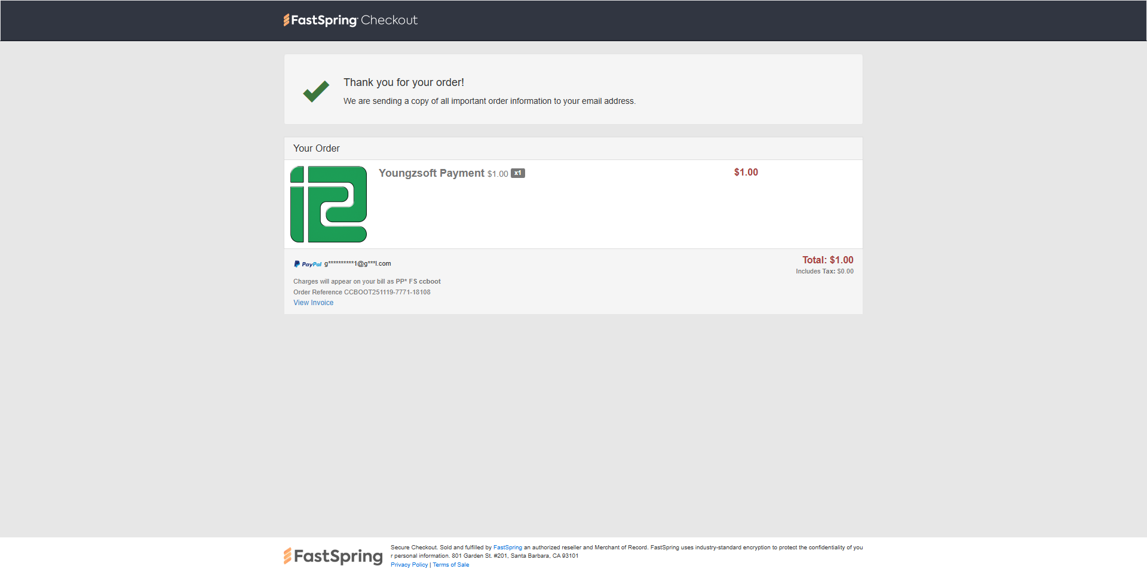
Task: Open the Terms of Sale link
Action: point(451,565)
